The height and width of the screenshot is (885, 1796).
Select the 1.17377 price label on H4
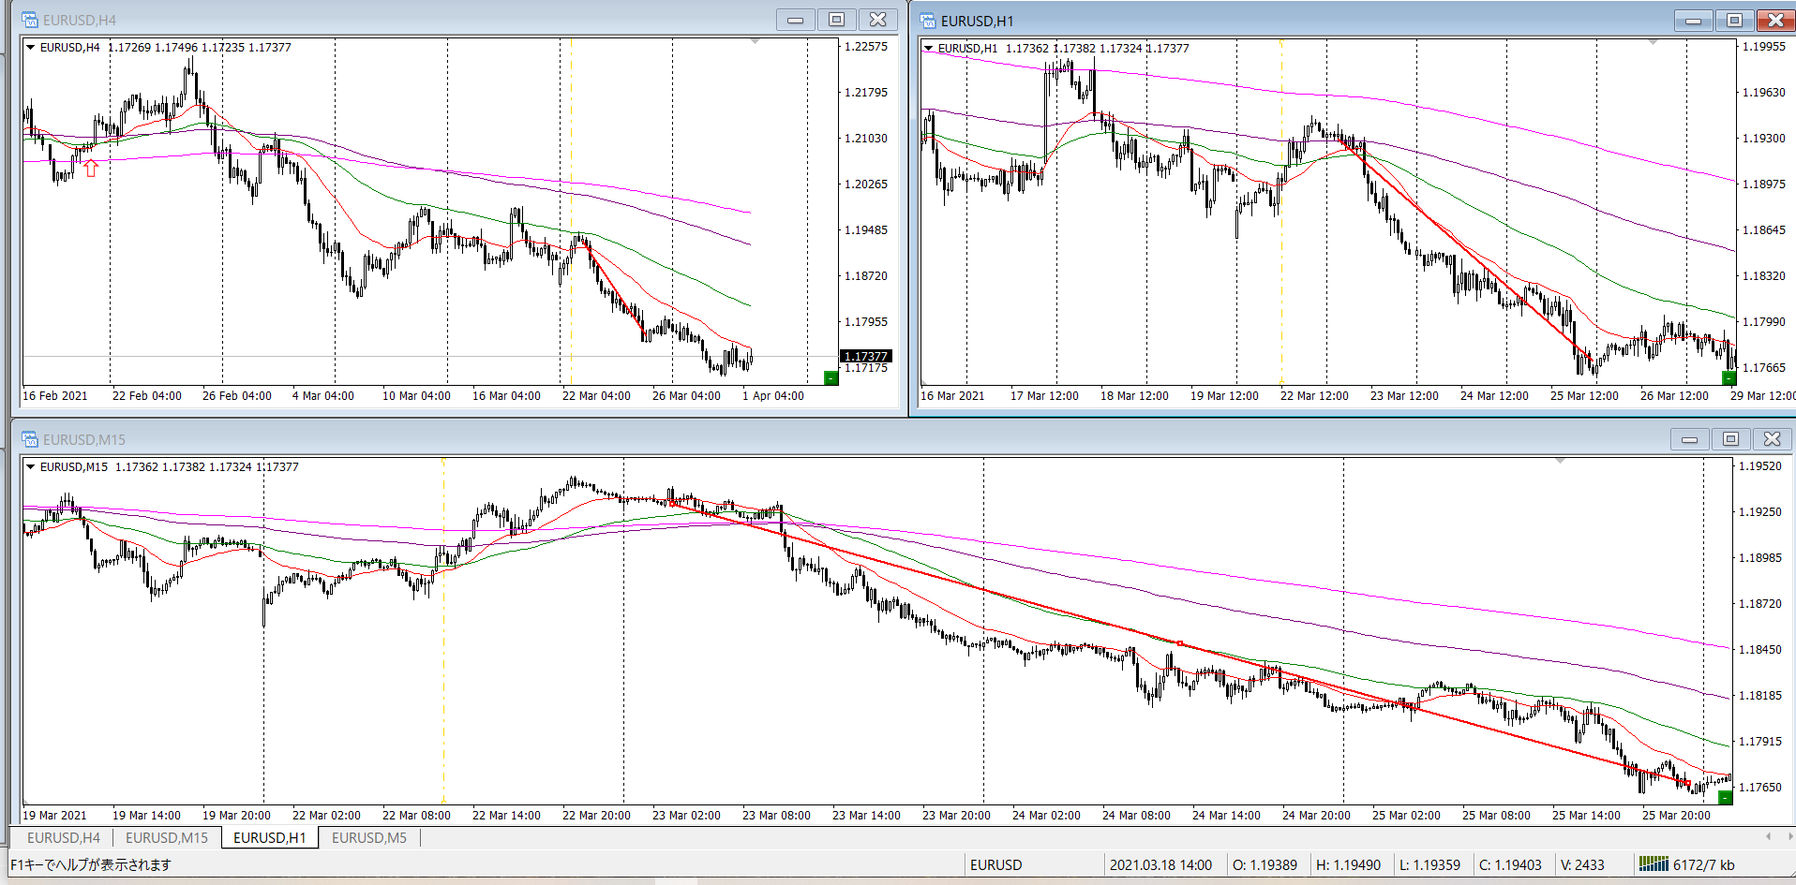click(865, 356)
